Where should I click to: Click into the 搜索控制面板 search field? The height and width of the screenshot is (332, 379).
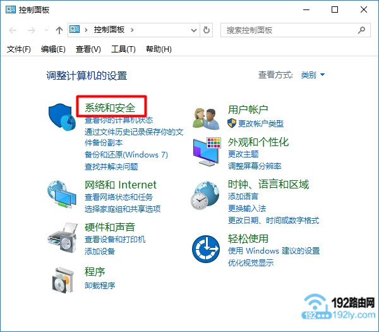click(x=296, y=30)
